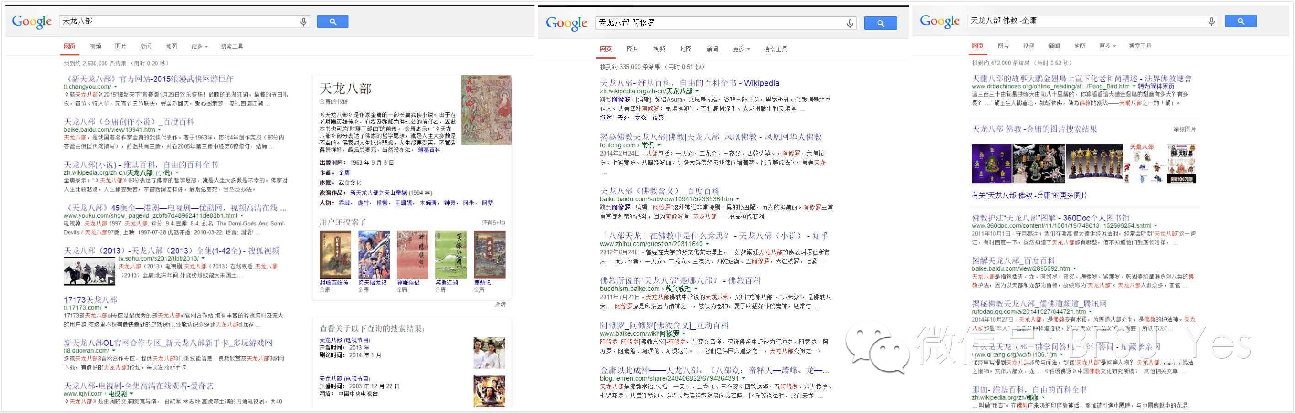1295x413 pixels.
Task: Open the 《新天龙八部》官方网站 search result
Action: click(148, 79)
